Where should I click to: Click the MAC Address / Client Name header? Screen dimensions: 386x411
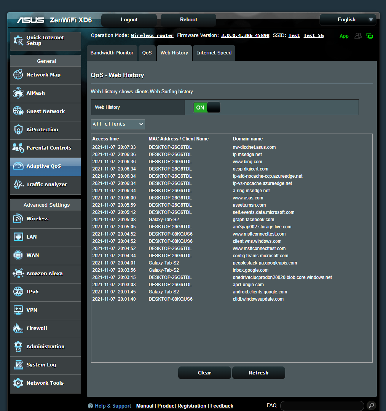point(179,139)
